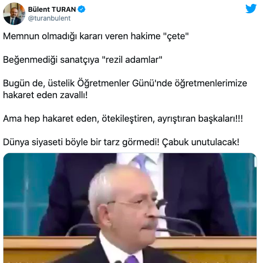Click the text "Bugün de, üstelik"

(39, 83)
